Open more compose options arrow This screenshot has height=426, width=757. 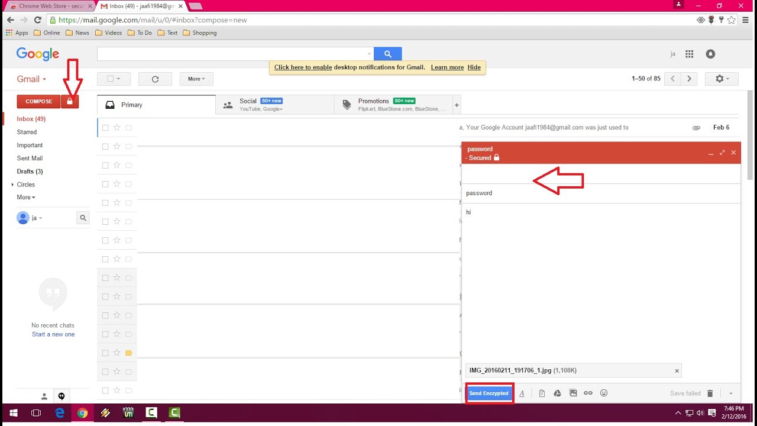pyautogui.click(x=730, y=393)
